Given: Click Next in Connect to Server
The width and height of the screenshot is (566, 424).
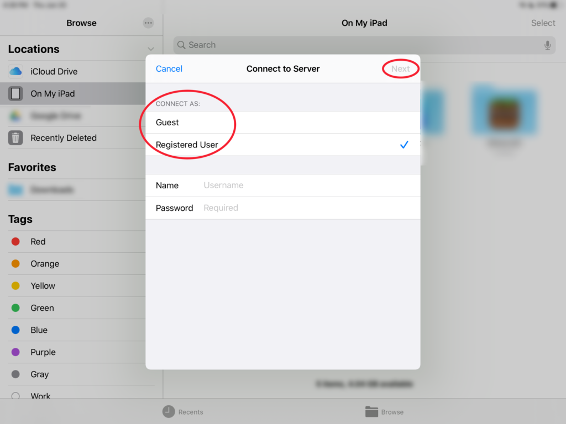Looking at the screenshot, I should click(x=400, y=68).
